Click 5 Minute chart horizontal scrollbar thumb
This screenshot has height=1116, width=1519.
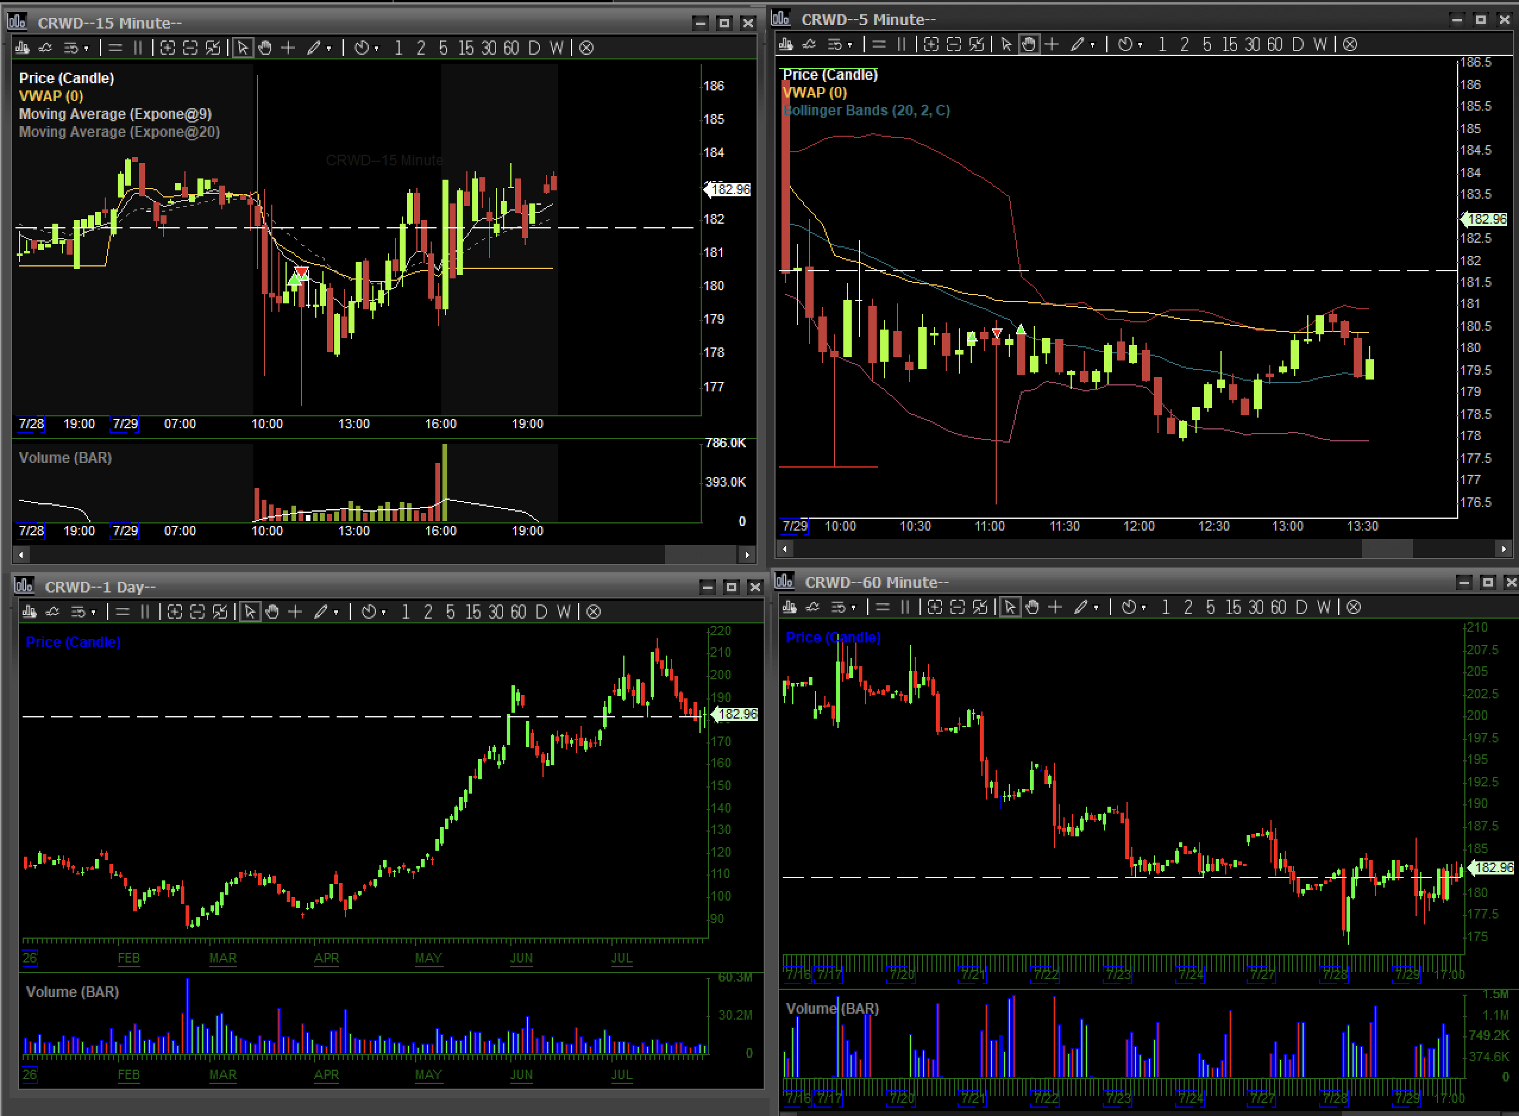1388,549
